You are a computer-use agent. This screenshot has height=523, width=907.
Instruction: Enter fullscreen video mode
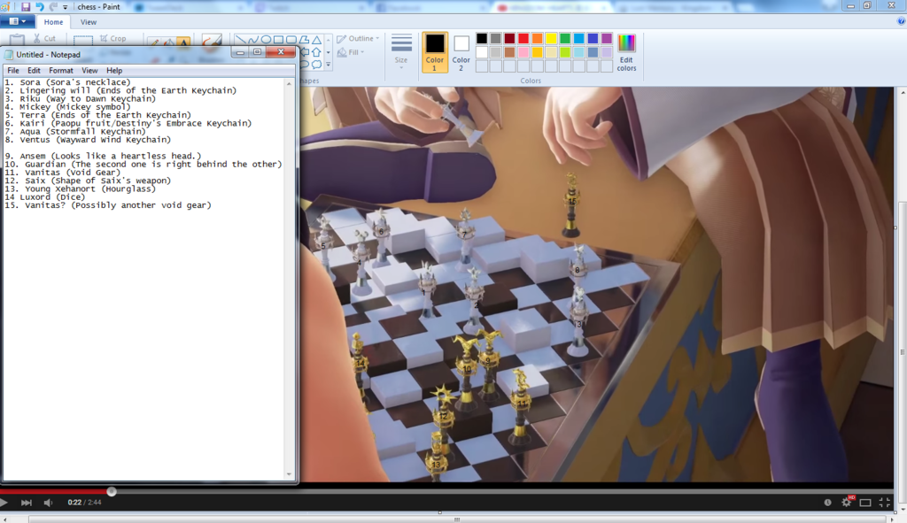tap(884, 503)
